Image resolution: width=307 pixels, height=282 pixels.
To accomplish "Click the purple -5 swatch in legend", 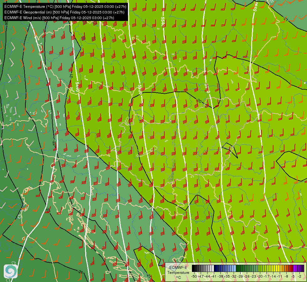I will point(294,268).
